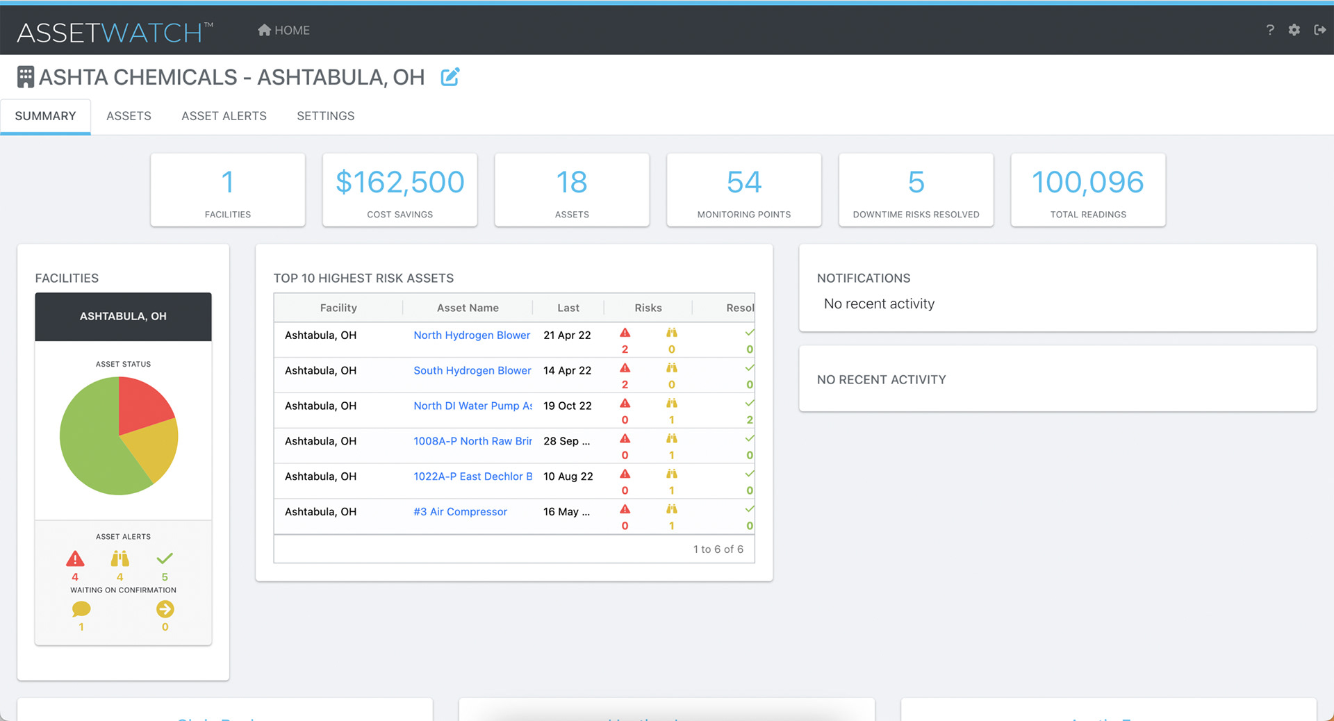Click the Ashtabula, OH facility header button
Image resolution: width=1334 pixels, height=721 pixels.
(x=123, y=316)
